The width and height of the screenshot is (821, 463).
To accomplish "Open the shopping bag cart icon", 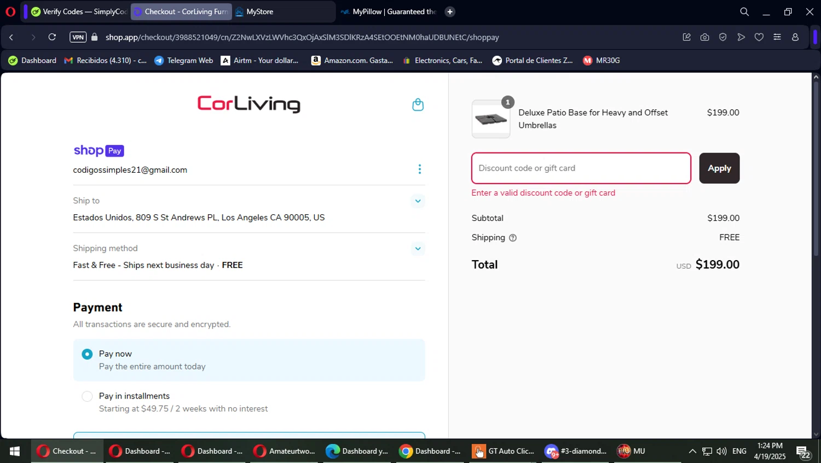I will [x=418, y=104].
